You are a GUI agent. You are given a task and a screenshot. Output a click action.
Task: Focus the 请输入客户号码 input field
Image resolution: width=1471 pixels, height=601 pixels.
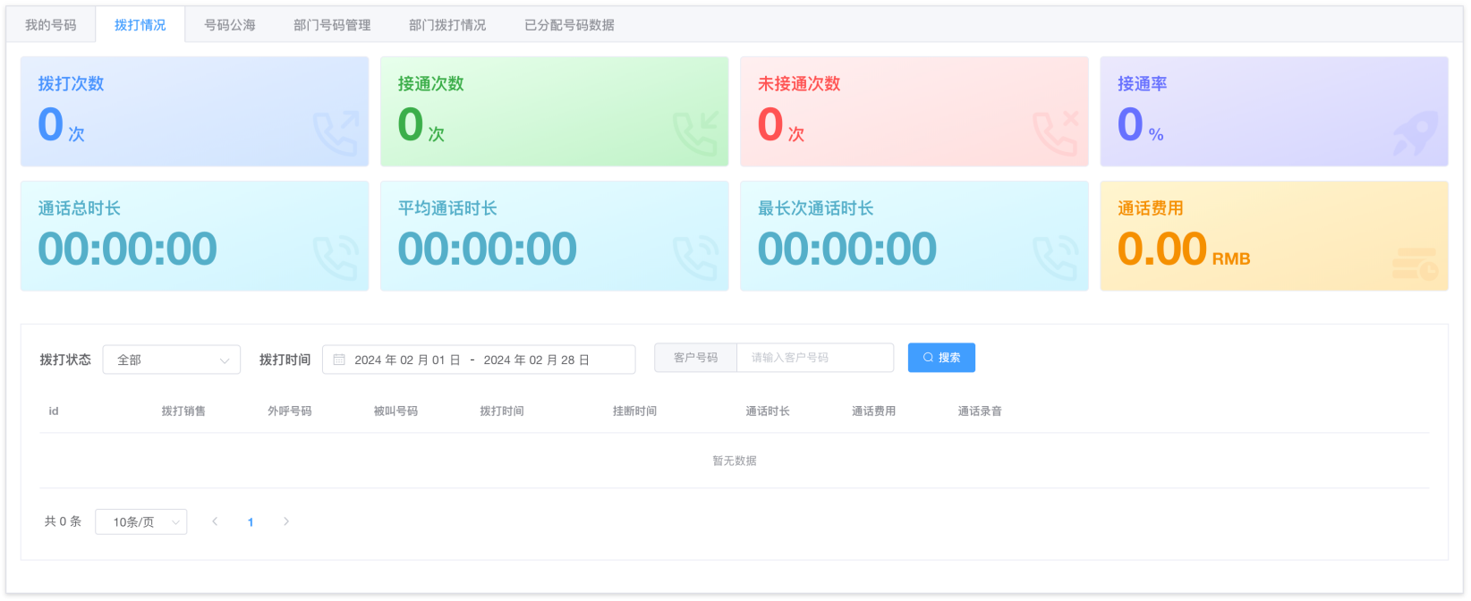point(814,358)
